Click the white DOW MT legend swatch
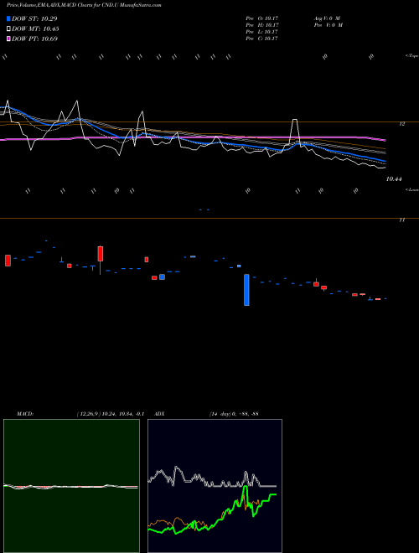 pyautogui.click(x=8, y=29)
